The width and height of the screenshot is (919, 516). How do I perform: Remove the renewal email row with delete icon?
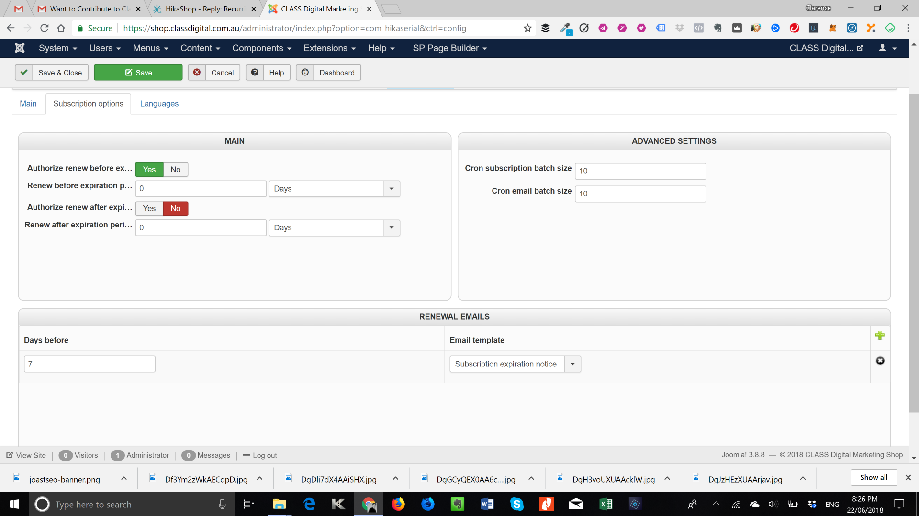[880, 361]
